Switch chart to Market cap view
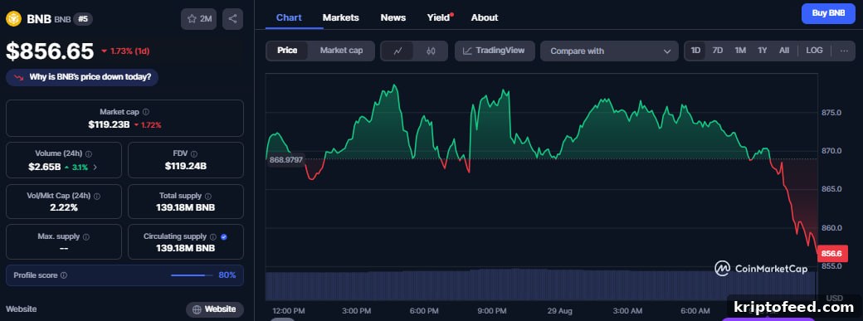Viewport: 863px width, 321px height. [x=341, y=51]
